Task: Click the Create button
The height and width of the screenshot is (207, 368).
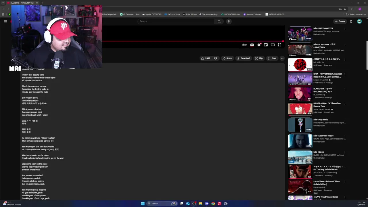Action: (340, 21)
